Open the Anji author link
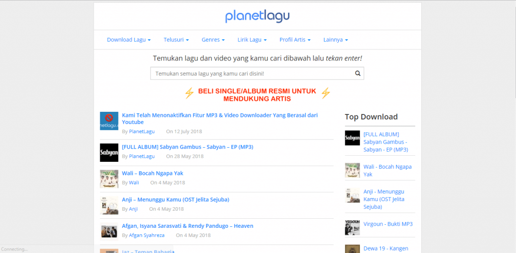 pos(133,209)
